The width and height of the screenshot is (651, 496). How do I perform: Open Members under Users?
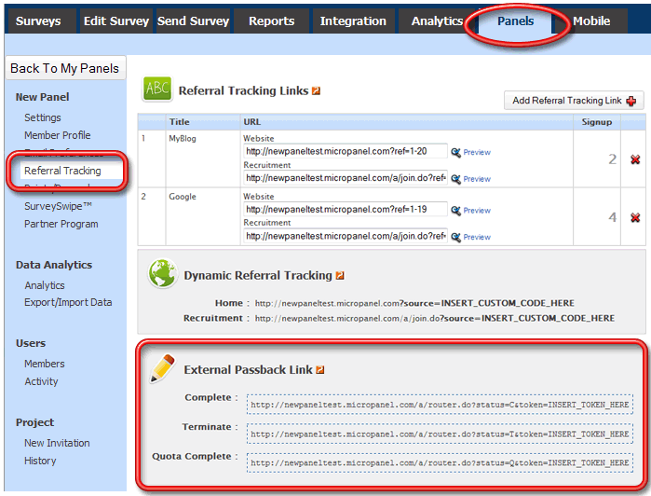(x=45, y=364)
